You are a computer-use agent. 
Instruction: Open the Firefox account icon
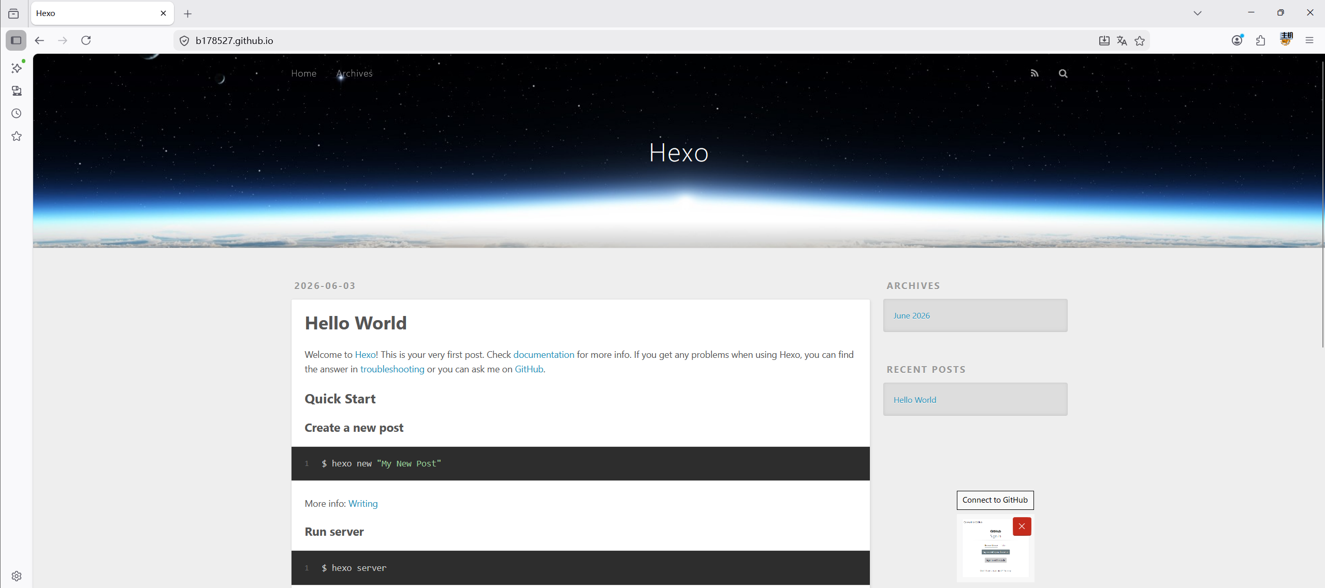point(1237,40)
